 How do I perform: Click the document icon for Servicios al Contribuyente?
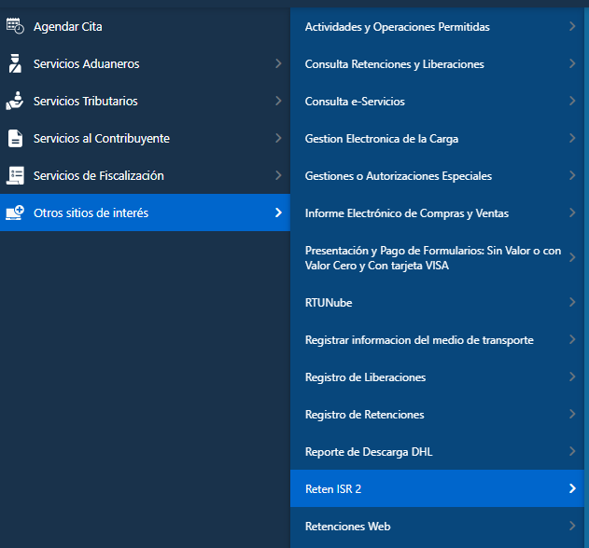tap(15, 138)
